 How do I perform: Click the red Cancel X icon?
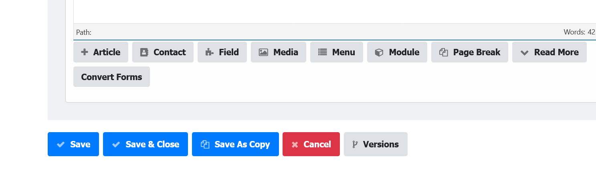coord(295,145)
